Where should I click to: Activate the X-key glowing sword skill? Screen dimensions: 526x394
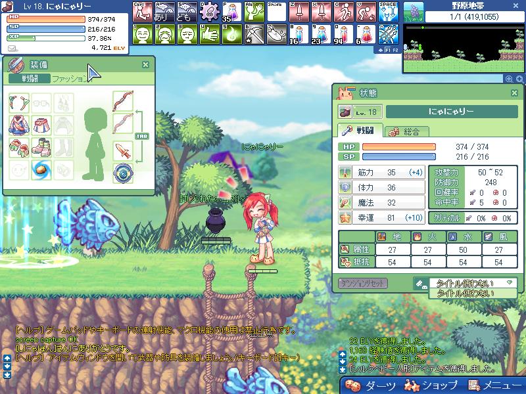(322, 11)
